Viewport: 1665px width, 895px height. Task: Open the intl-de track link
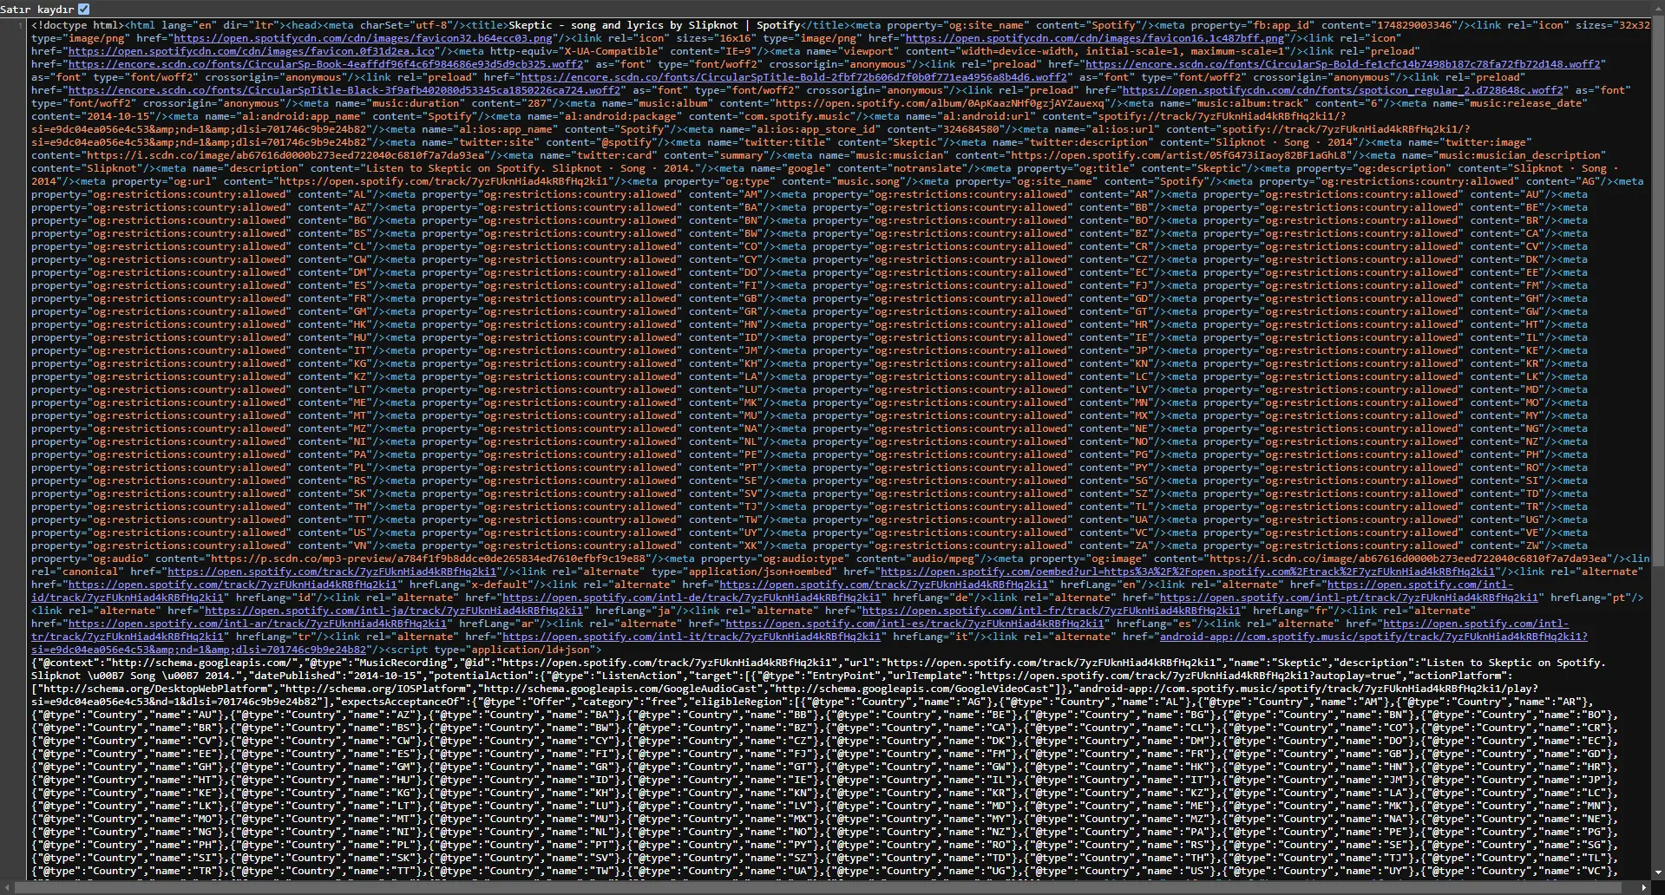point(692,598)
